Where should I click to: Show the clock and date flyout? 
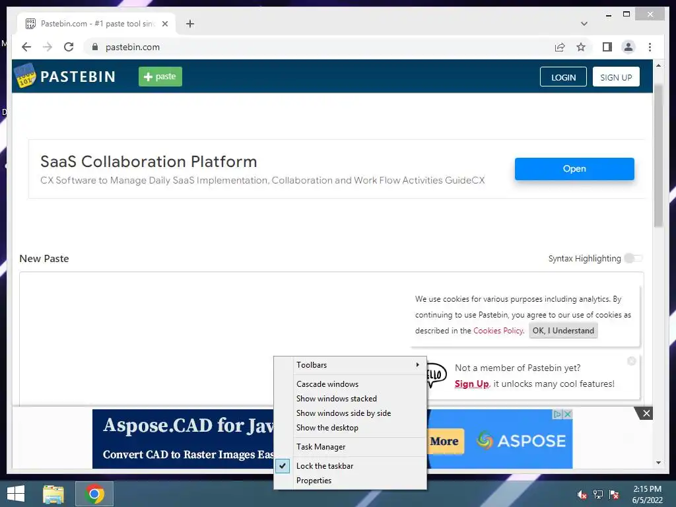[x=647, y=494]
